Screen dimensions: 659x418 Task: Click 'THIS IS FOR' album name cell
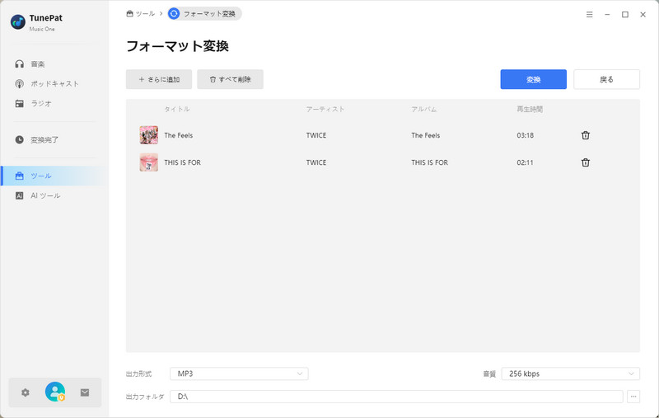(429, 162)
